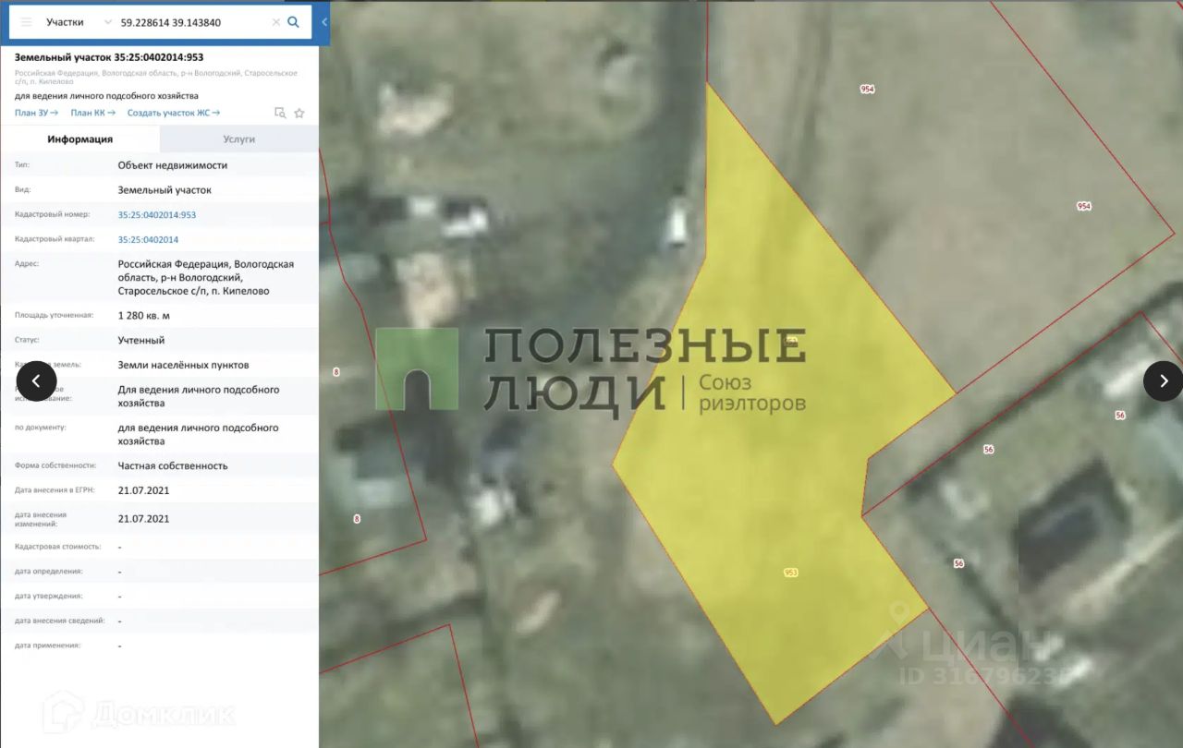Collapse the side panel with chevron
Screen dimensions: 1183x748
pos(324,22)
